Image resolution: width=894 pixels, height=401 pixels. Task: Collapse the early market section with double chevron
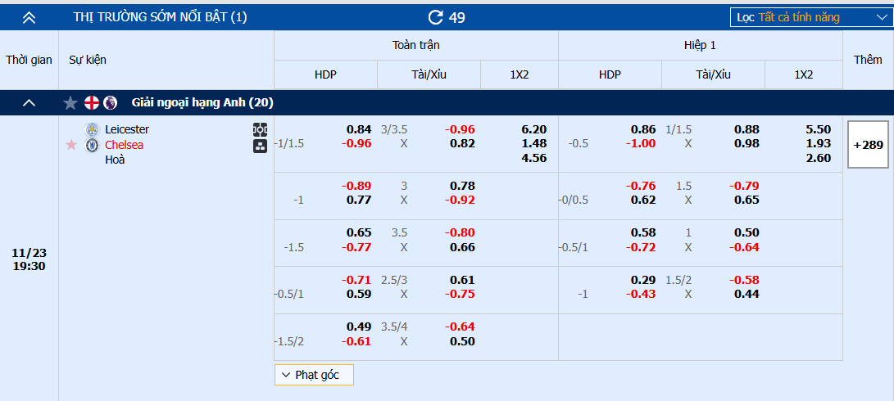tap(29, 17)
